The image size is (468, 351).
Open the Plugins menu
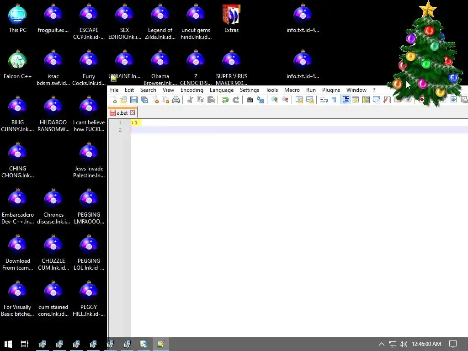coord(331,90)
